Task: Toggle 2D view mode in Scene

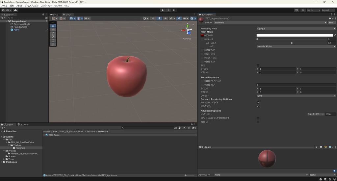Action: point(153,18)
